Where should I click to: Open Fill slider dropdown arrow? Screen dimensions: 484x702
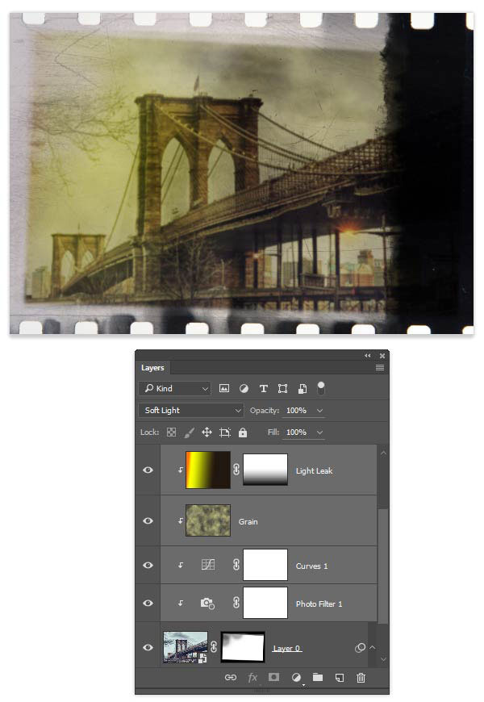(x=319, y=432)
